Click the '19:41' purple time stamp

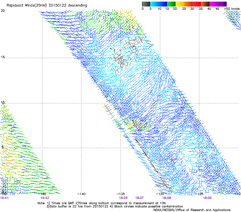click(4, 198)
